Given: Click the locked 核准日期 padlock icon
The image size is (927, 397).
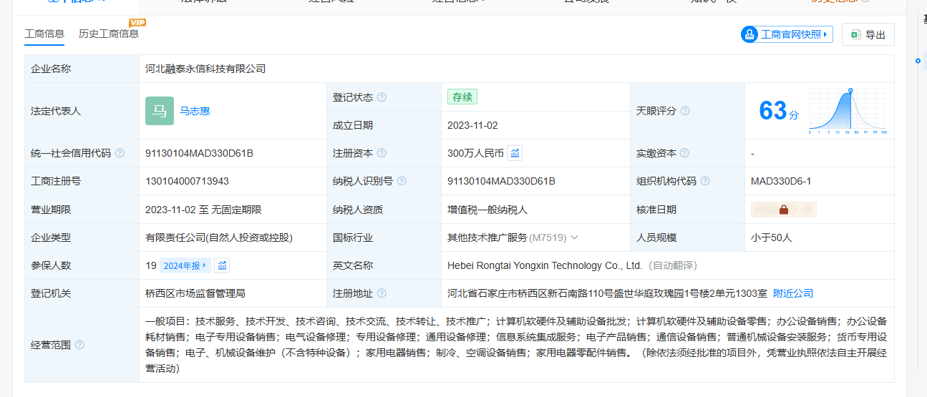Looking at the screenshot, I should point(783,210).
